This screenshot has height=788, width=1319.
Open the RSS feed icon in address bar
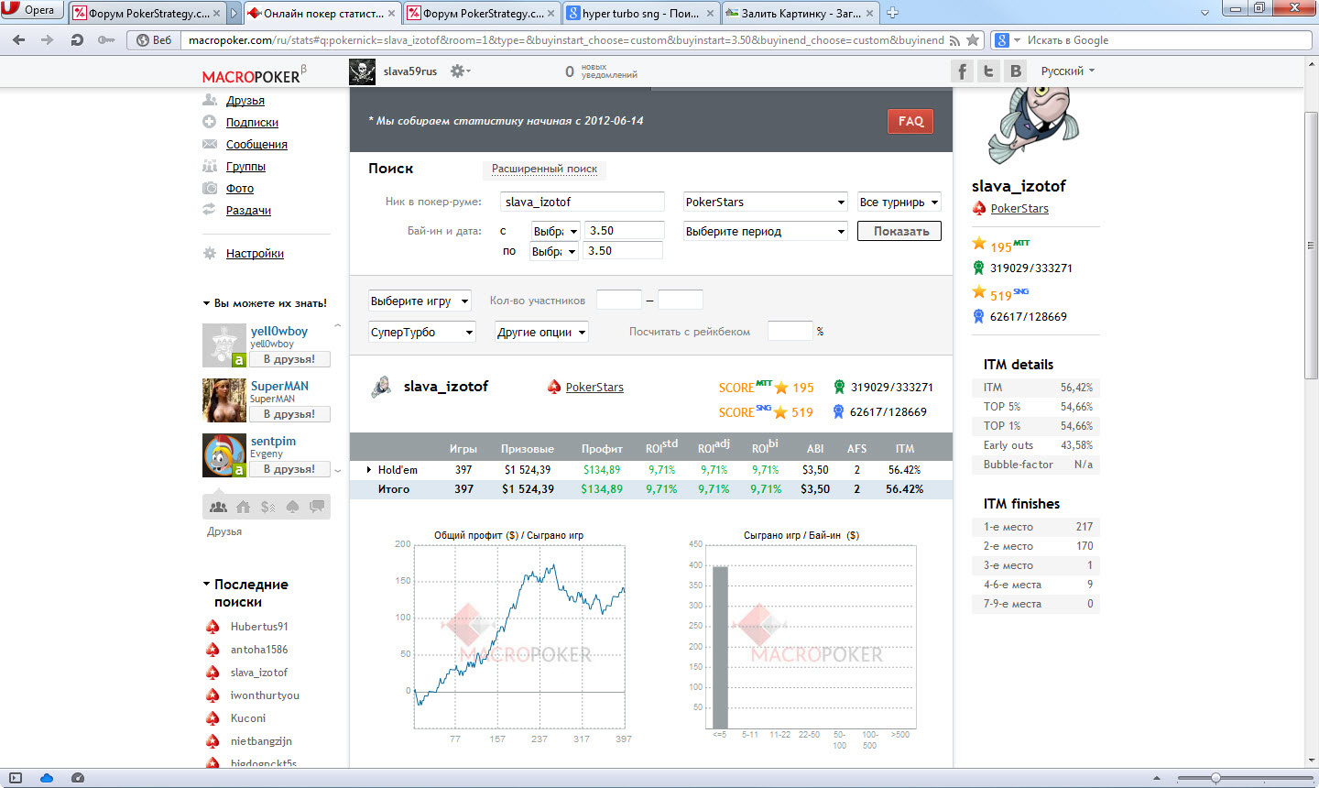[x=954, y=40]
